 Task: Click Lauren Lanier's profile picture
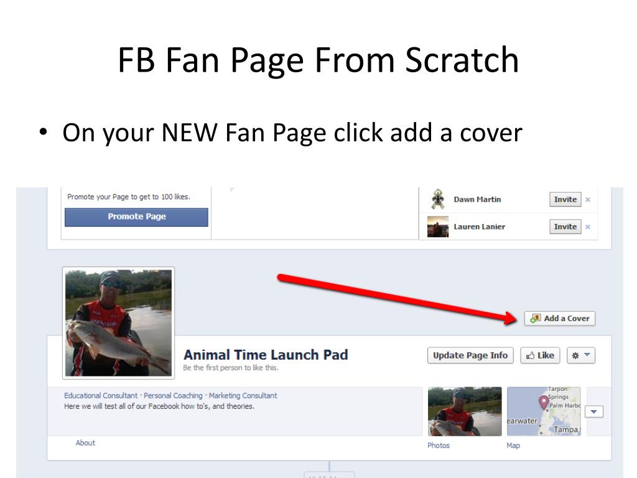coord(438,227)
